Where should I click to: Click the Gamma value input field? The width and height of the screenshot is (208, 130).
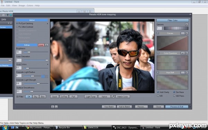159,28
